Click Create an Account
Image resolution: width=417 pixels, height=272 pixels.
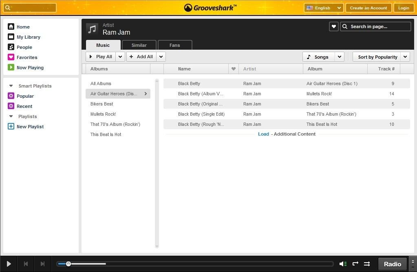(368, 7)
